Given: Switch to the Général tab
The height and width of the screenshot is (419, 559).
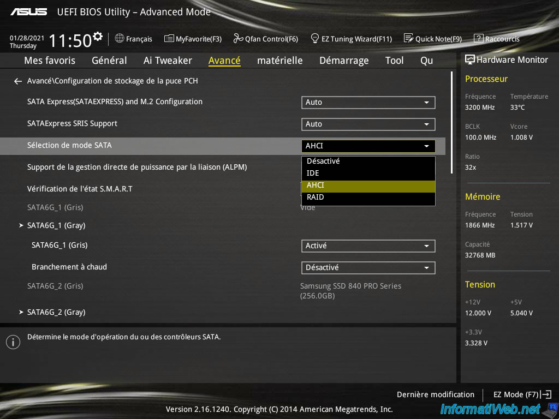Looking at the screenshot, I should tap(109, 61).
